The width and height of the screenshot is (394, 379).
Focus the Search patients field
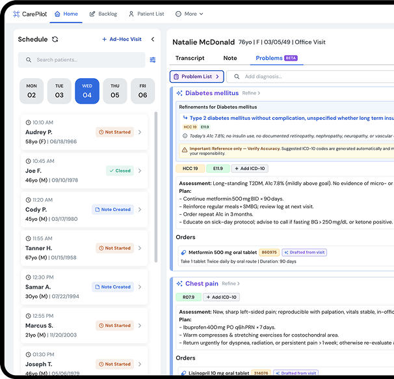click(82, 60)
